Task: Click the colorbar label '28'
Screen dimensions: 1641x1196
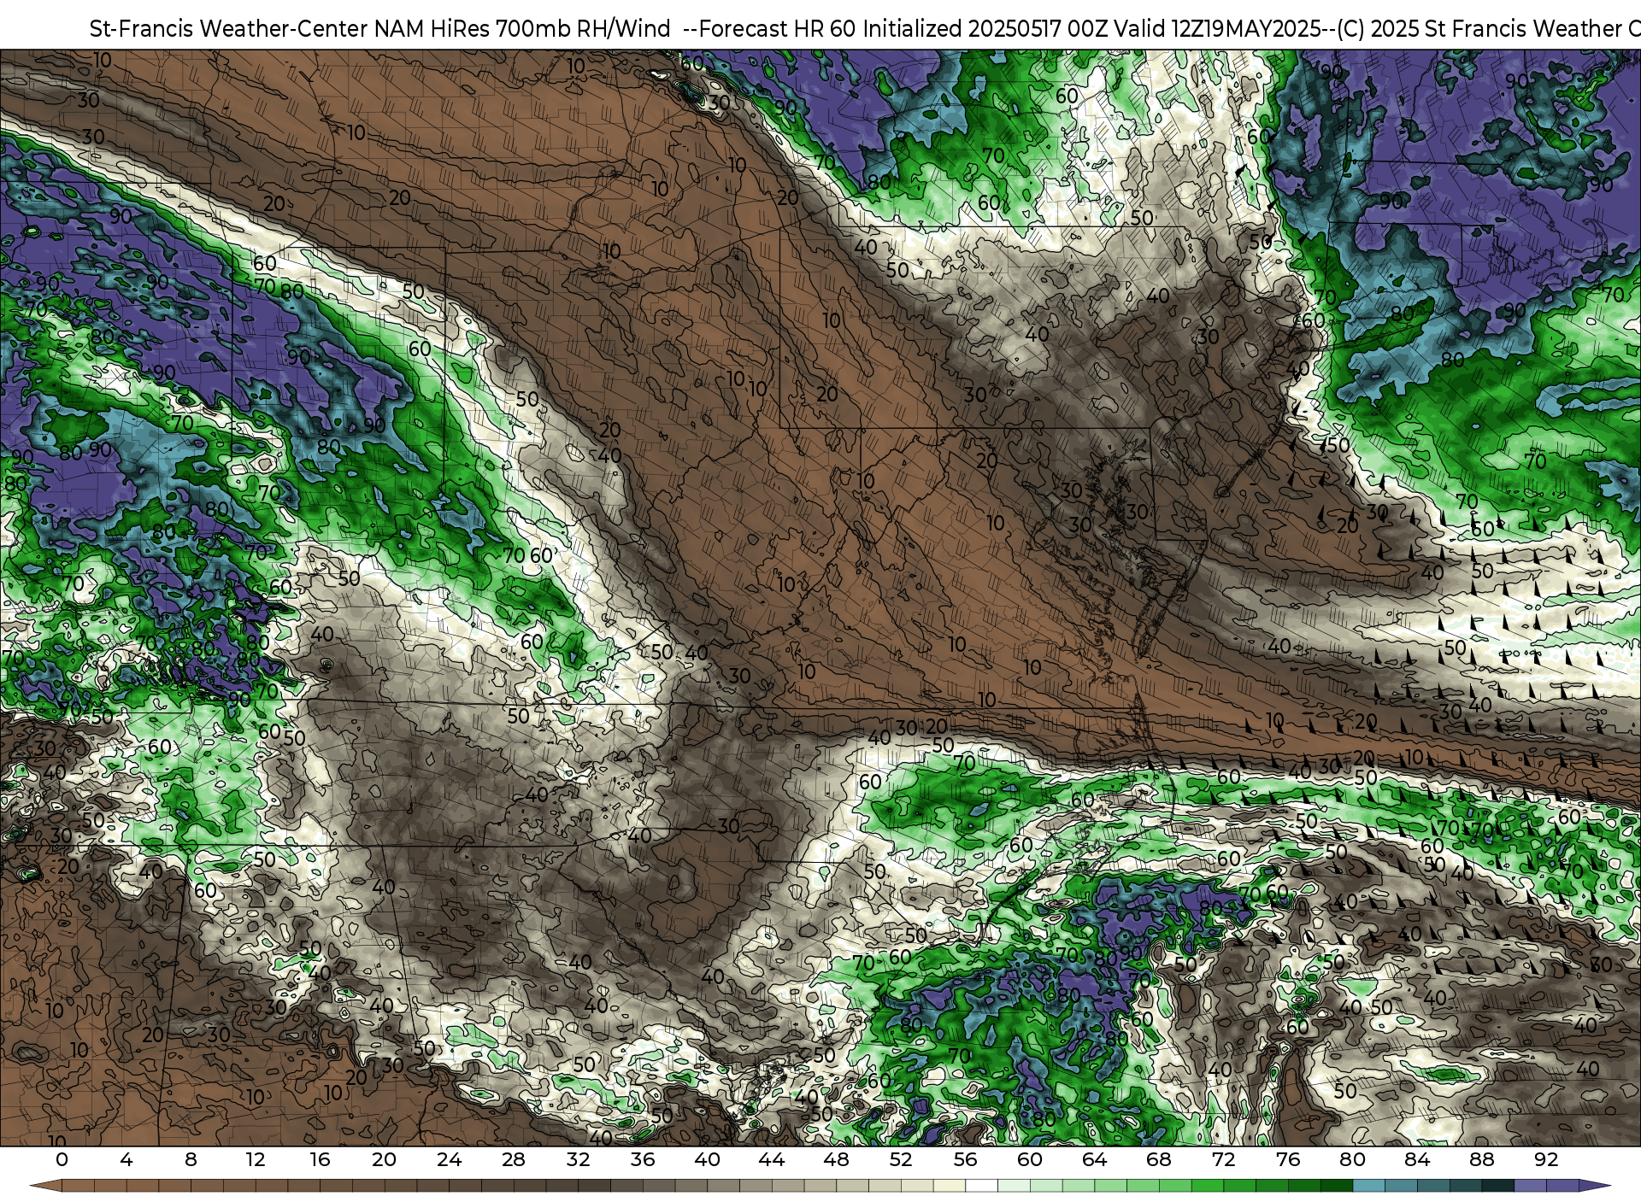Action: pos(514,1160)
